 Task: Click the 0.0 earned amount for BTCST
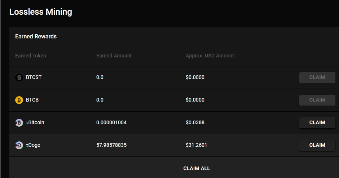click(x=100, y=77)
